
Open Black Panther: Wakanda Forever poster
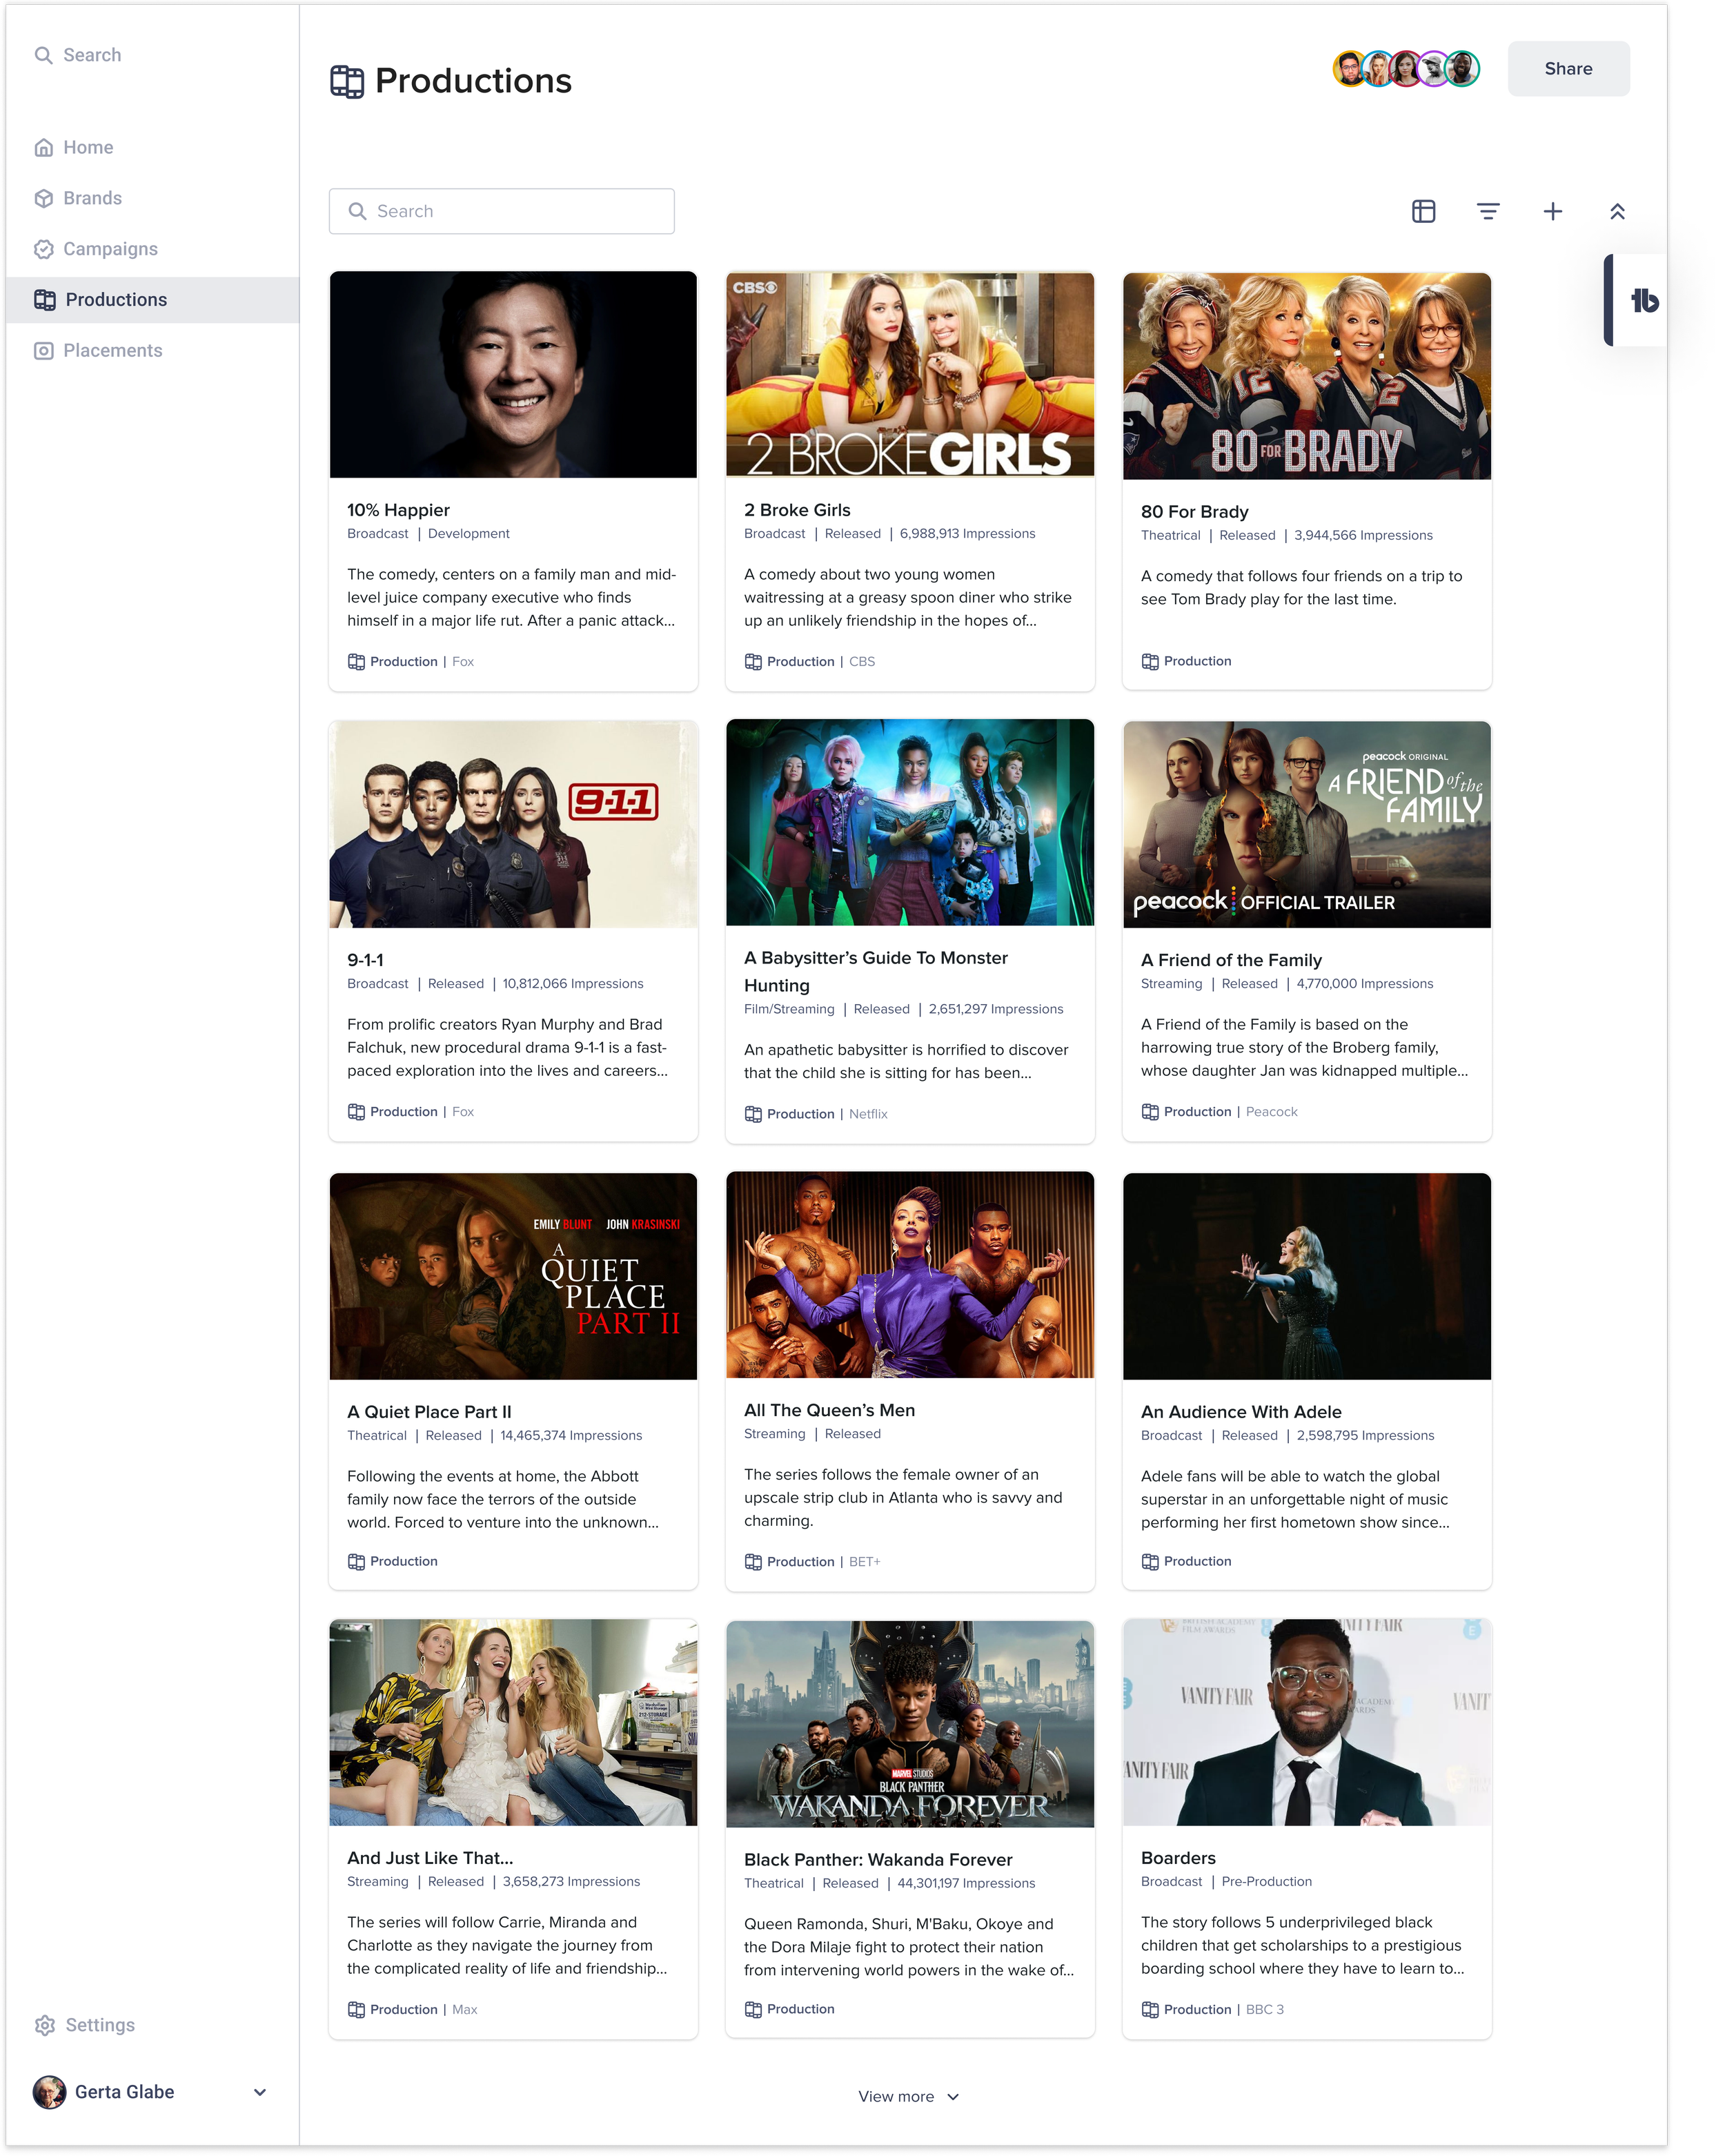click(910, 1724)
